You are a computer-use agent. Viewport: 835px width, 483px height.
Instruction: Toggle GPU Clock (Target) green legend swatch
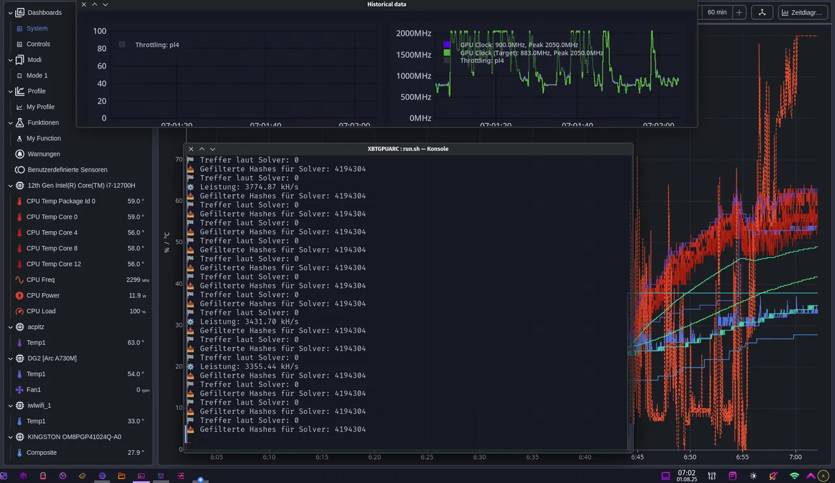tap(447, 52)
